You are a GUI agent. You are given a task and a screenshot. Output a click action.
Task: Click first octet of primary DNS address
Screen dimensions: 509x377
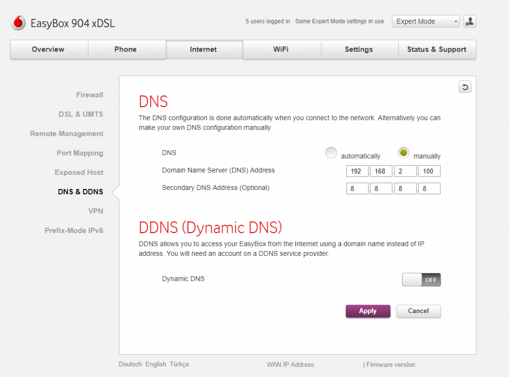coord(357,171)
